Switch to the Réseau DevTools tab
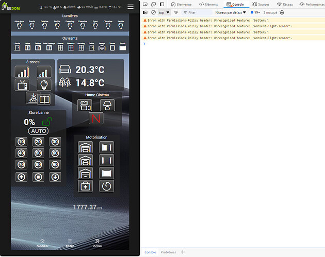This screenshot has height=257, width=325. [285, 4]
